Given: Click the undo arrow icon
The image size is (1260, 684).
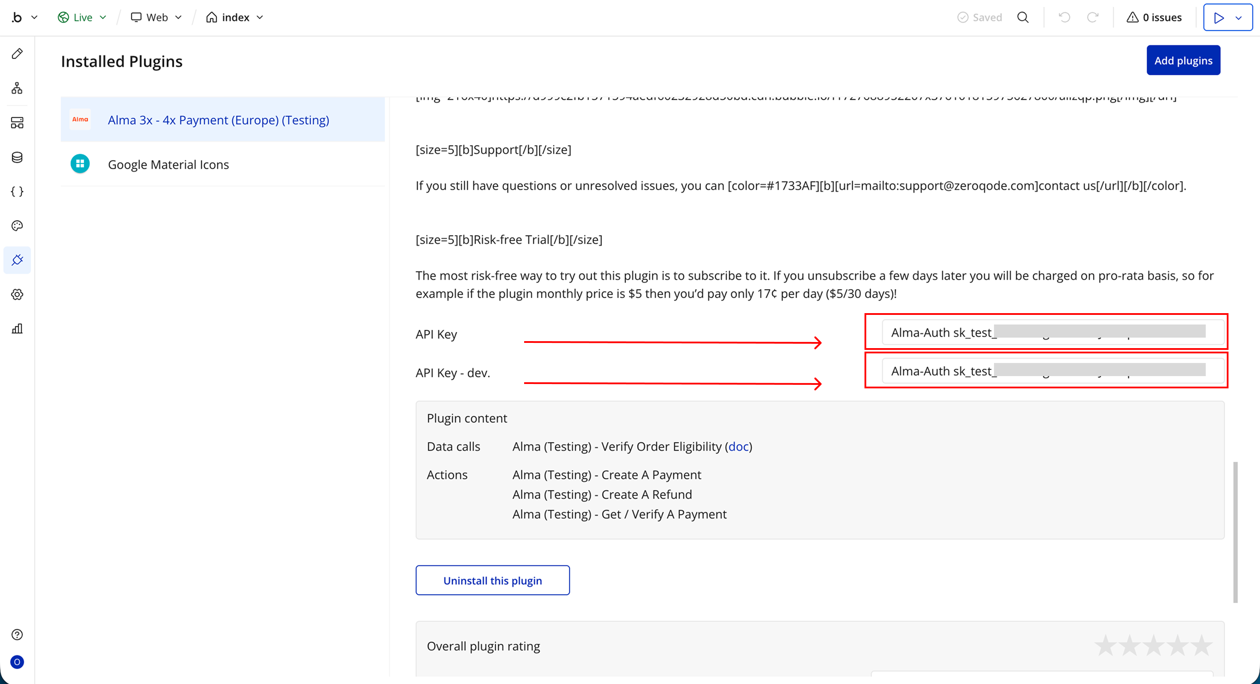Looking at the screenshot, I should pyautogui.click(x=1064, y=17).
